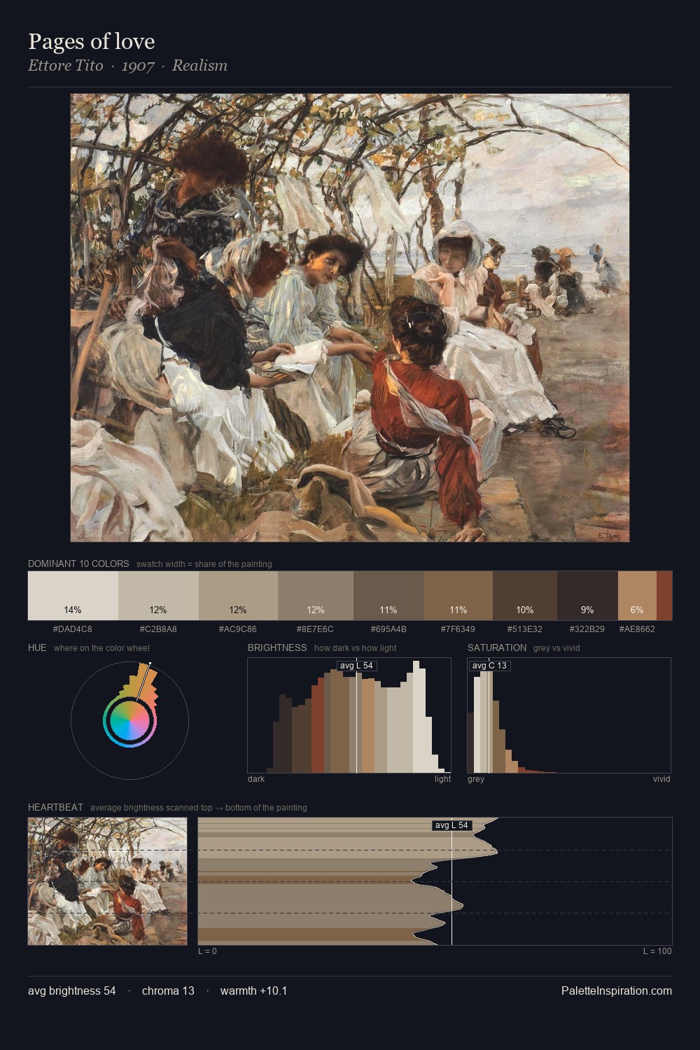The height and width of the screenshot is (1050, 700).
Task: Click the 'dark' axis label under brightness
Action: point(256,779)
